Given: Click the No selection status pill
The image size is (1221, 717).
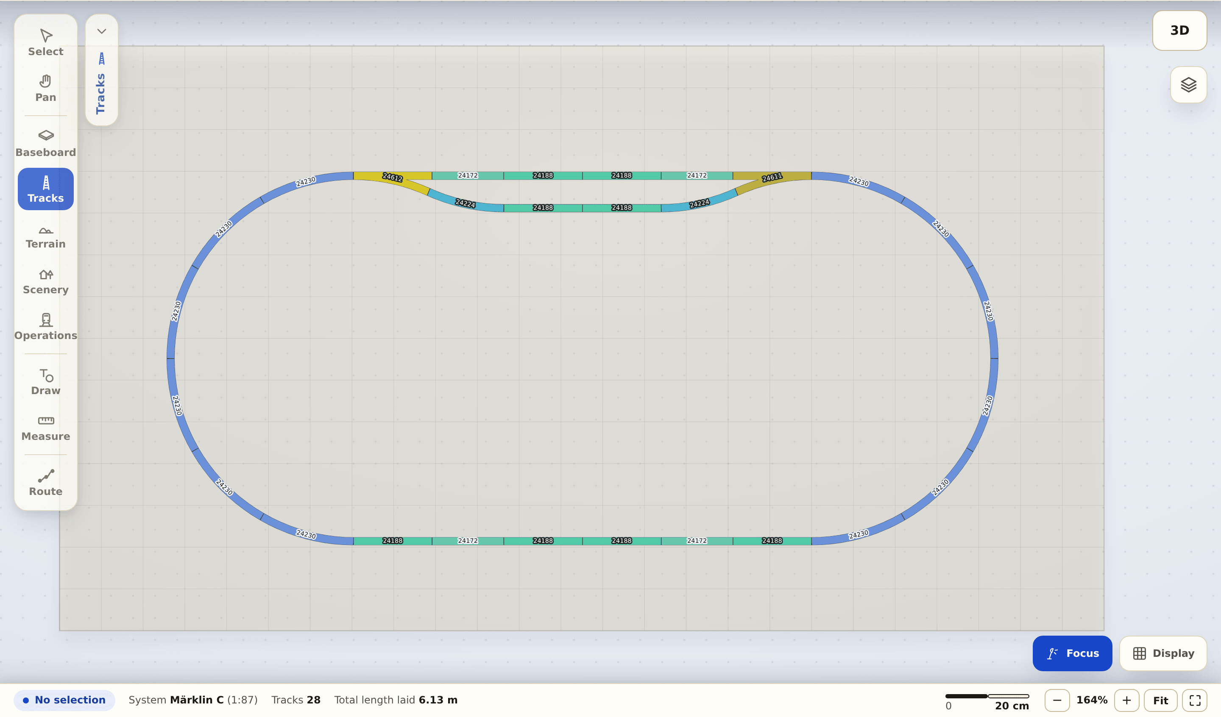Looking at the screenshot, I should (64, 700).
